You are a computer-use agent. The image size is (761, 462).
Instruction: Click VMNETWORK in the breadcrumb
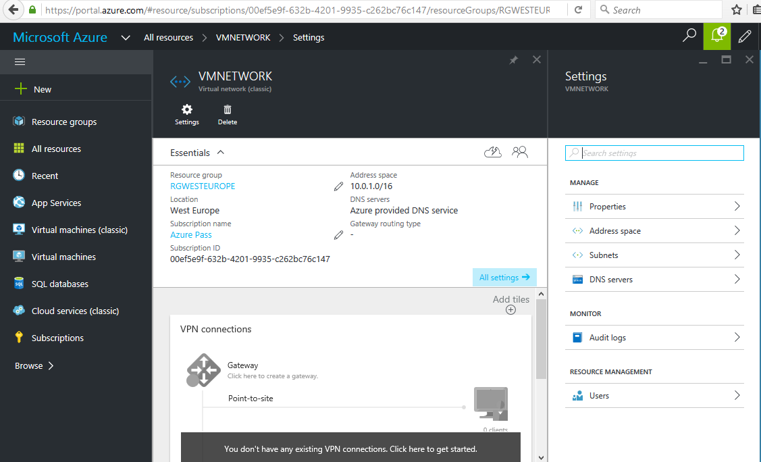pos(243,37)
